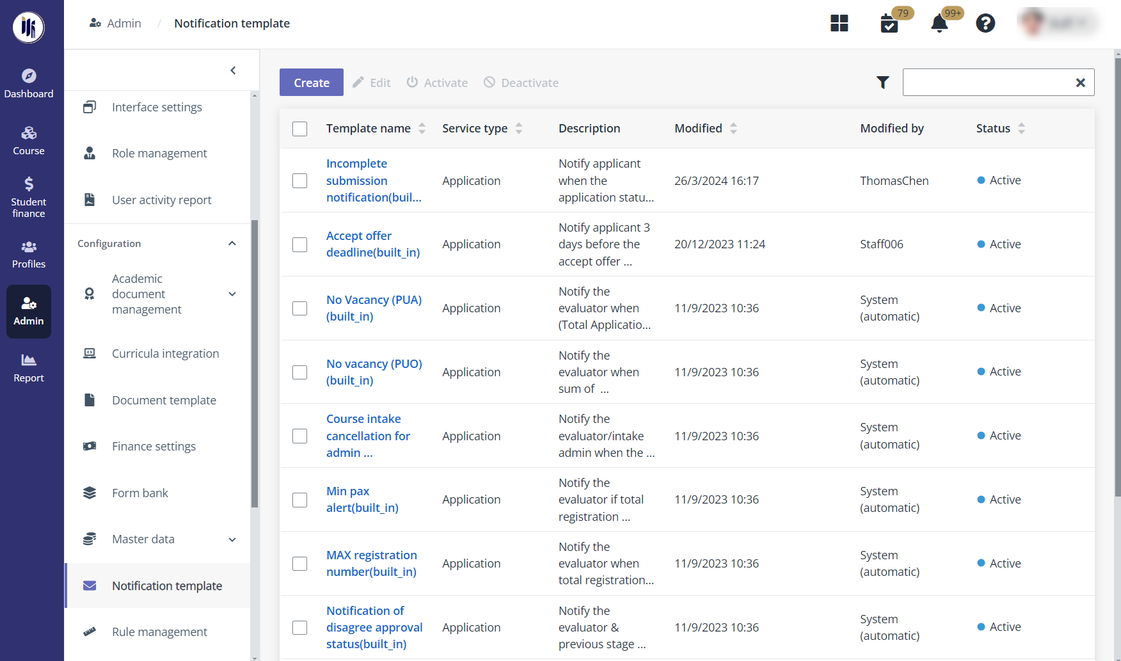Click the Master data icon
1121x661 pixels.
90,539
